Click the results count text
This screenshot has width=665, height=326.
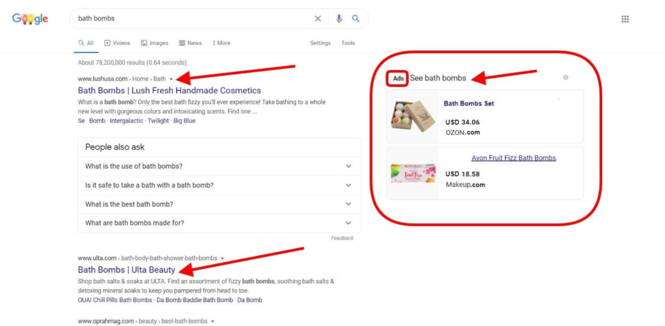132,63
